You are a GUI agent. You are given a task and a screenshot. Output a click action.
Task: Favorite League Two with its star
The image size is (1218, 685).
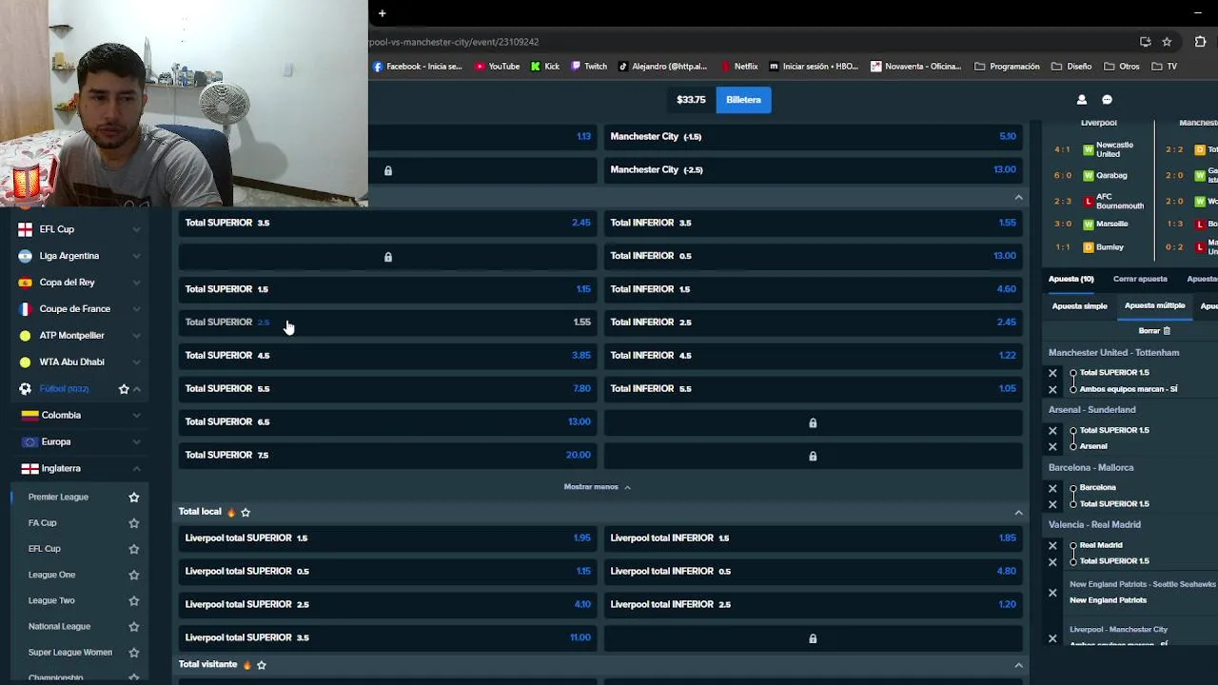pos(134,600)
